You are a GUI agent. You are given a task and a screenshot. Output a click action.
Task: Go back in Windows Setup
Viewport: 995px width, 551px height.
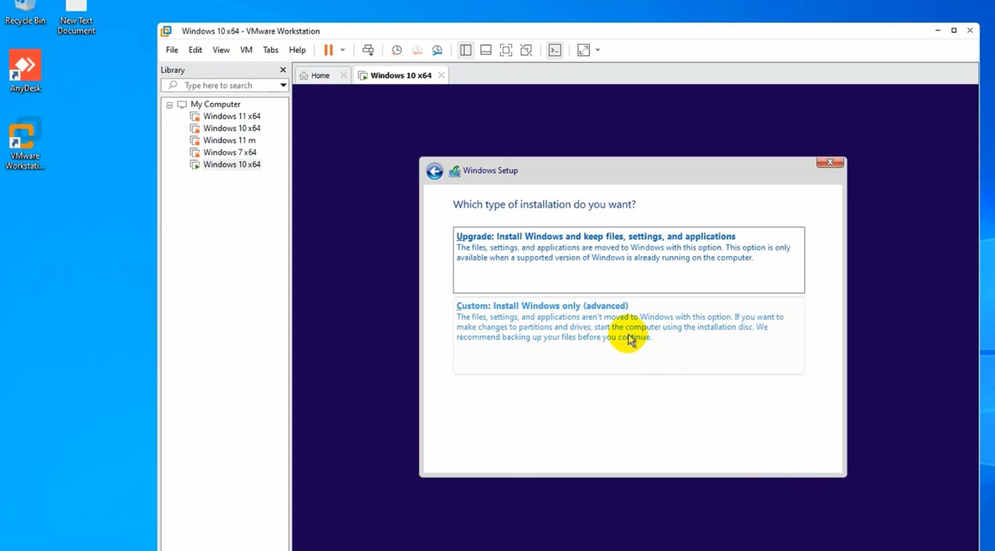435,171
